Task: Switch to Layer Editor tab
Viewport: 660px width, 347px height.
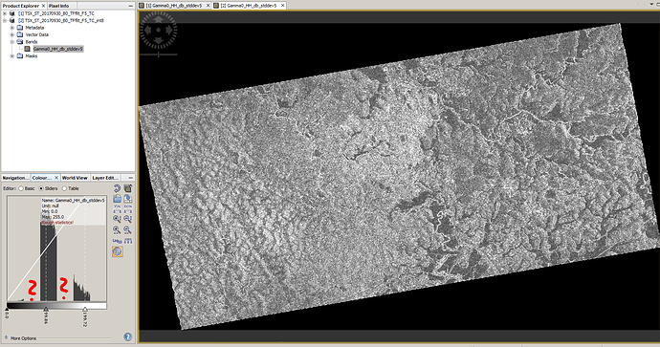Action: point(105,178)
